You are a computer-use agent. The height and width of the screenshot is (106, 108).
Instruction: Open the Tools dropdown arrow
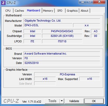[x=62, y=101]
